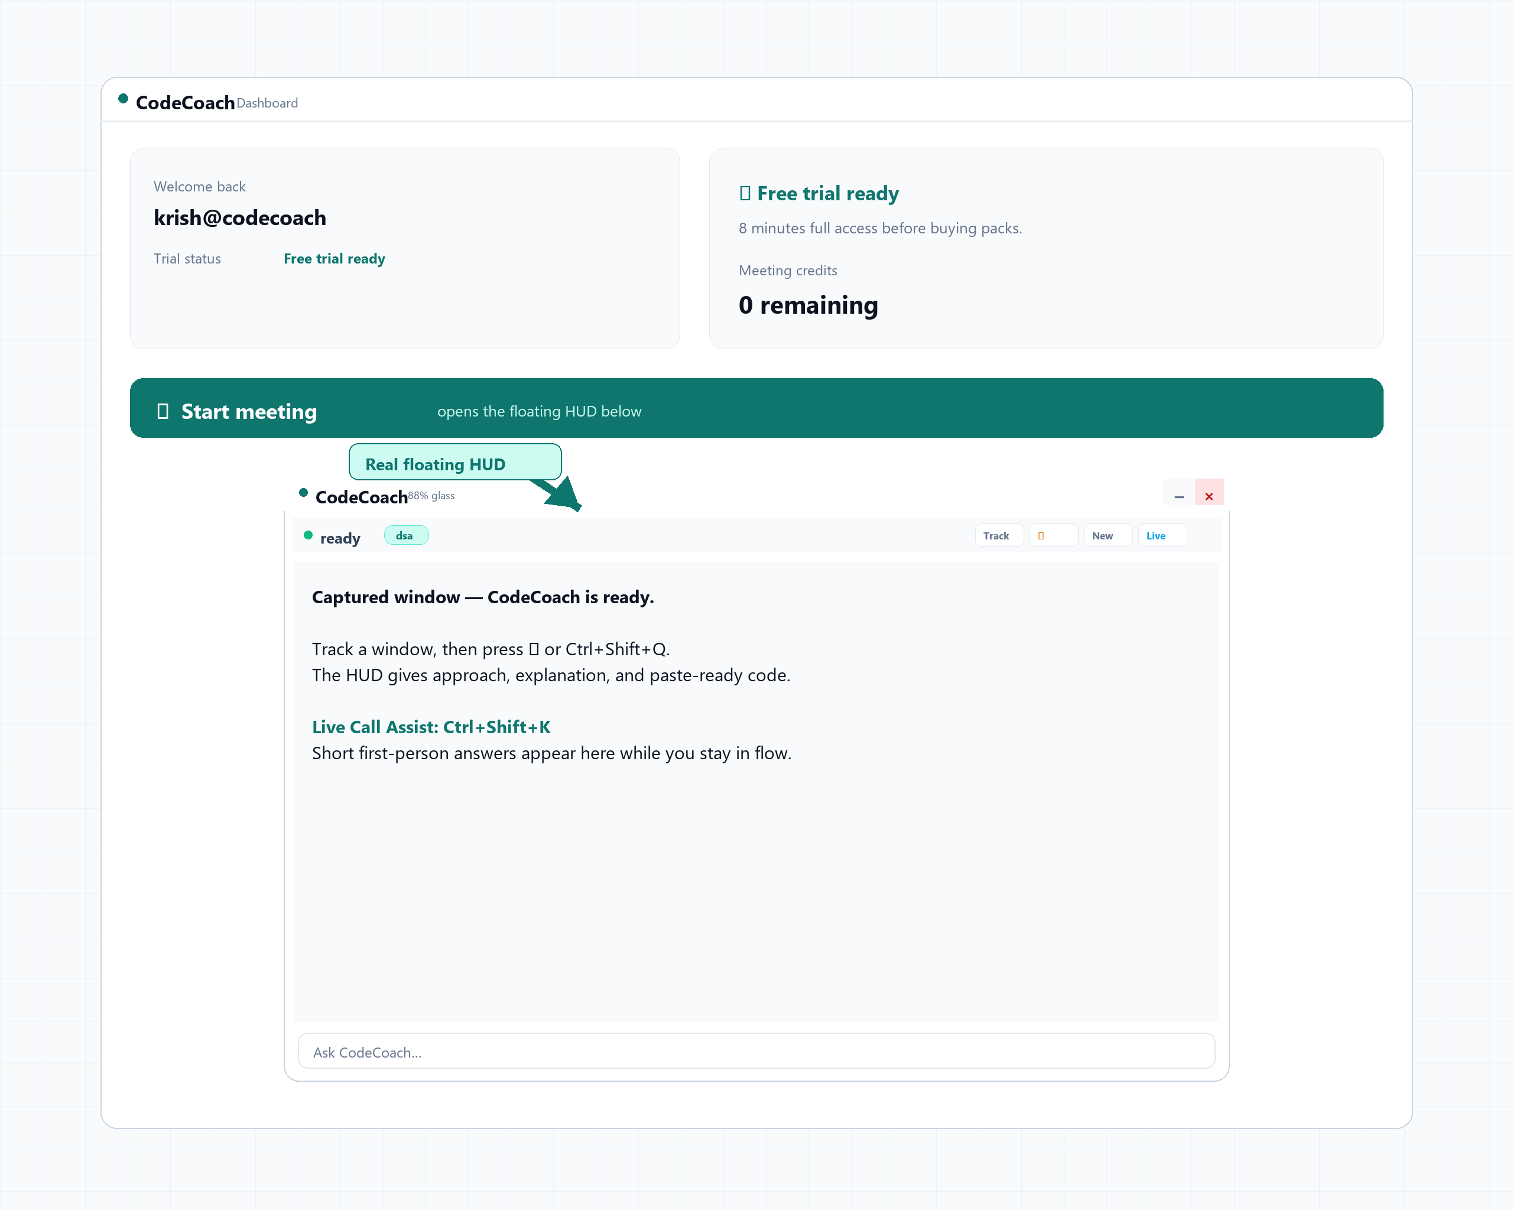This screenshot has width=1513, height=1210.
Task: Click 'Meeting credits' label
Action: click(787, 270)
